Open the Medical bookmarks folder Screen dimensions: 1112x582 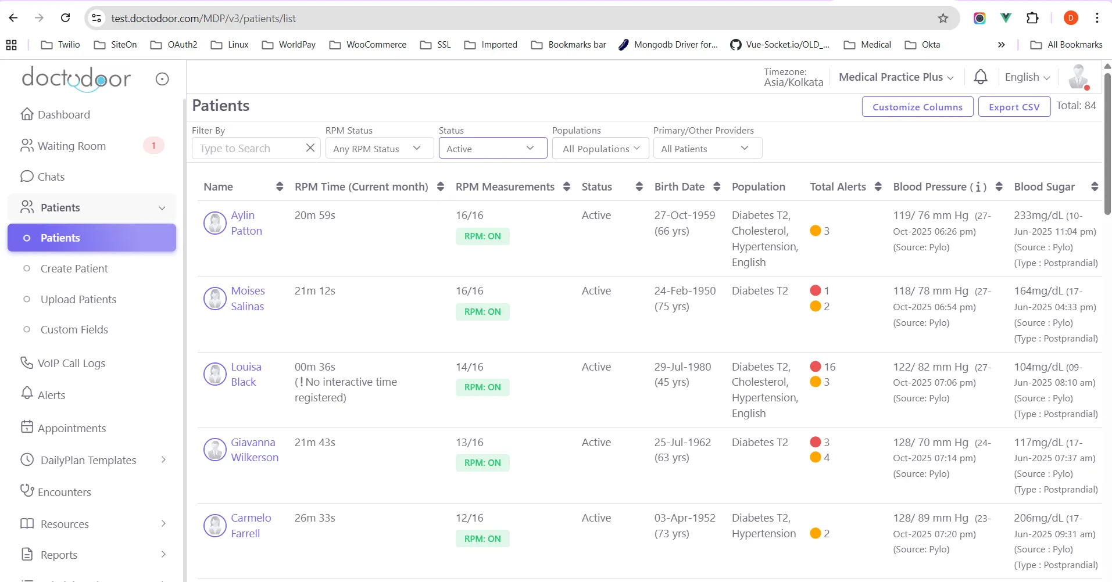867,45
